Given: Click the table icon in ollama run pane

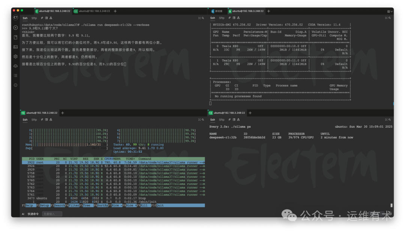Looking at the screenshot, I should point(46,18).
